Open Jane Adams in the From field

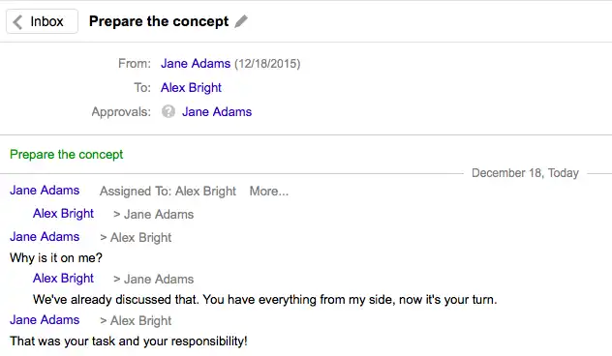coord(196,63)
